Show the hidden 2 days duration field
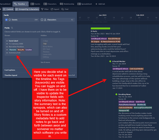159x140 pixels. [45, 41]
